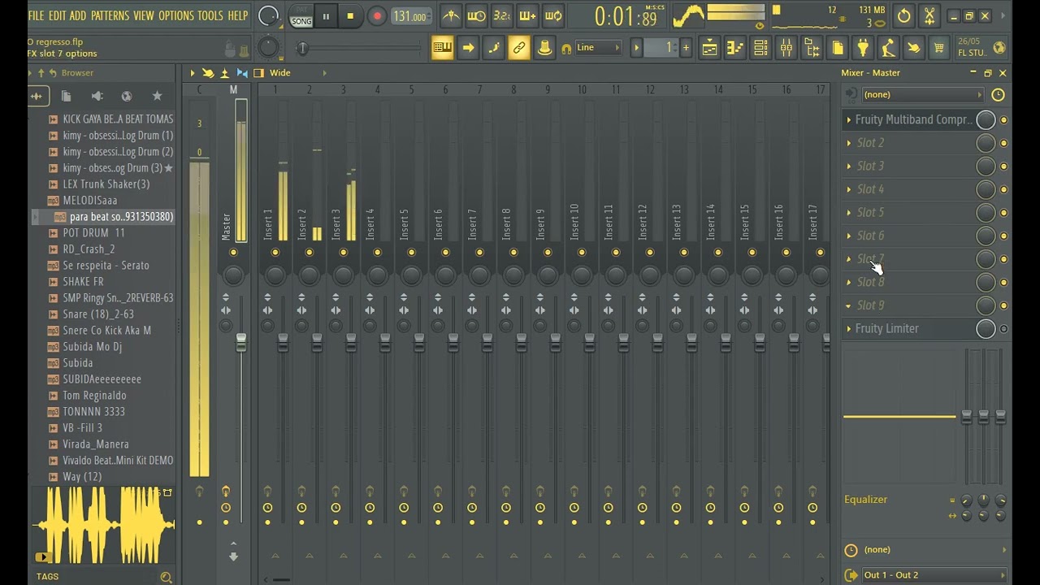The width and height of the screenshot is (1040, 585).
Task: Mute Master track with its green light
Action: click(x=233, y=253)
